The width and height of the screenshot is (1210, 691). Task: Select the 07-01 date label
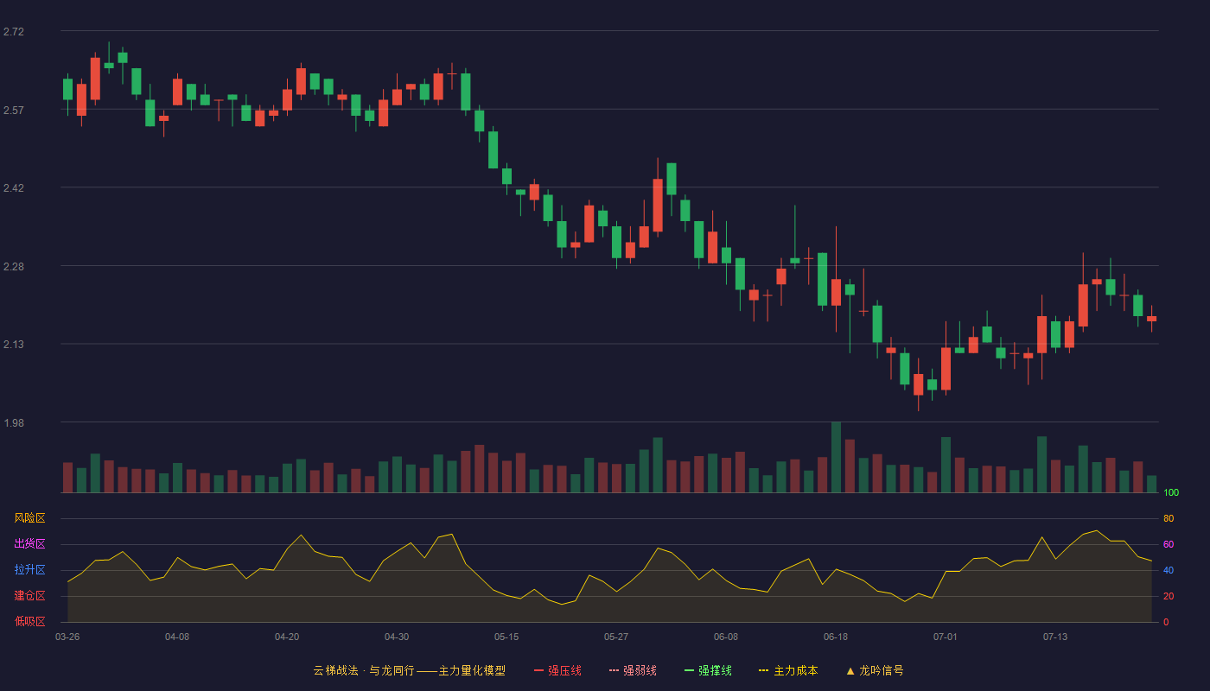coord(946,637)
